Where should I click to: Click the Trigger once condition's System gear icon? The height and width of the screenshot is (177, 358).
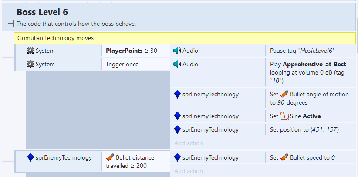coord(30,65)
